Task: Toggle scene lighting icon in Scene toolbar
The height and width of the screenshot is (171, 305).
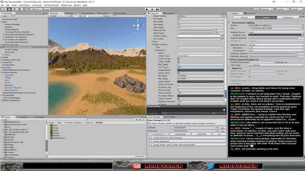Action: (76, 16)
